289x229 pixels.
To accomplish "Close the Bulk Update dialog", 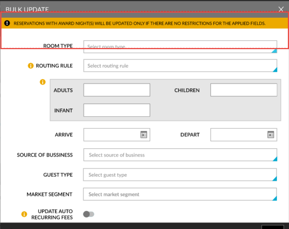I will coord(281,9).
